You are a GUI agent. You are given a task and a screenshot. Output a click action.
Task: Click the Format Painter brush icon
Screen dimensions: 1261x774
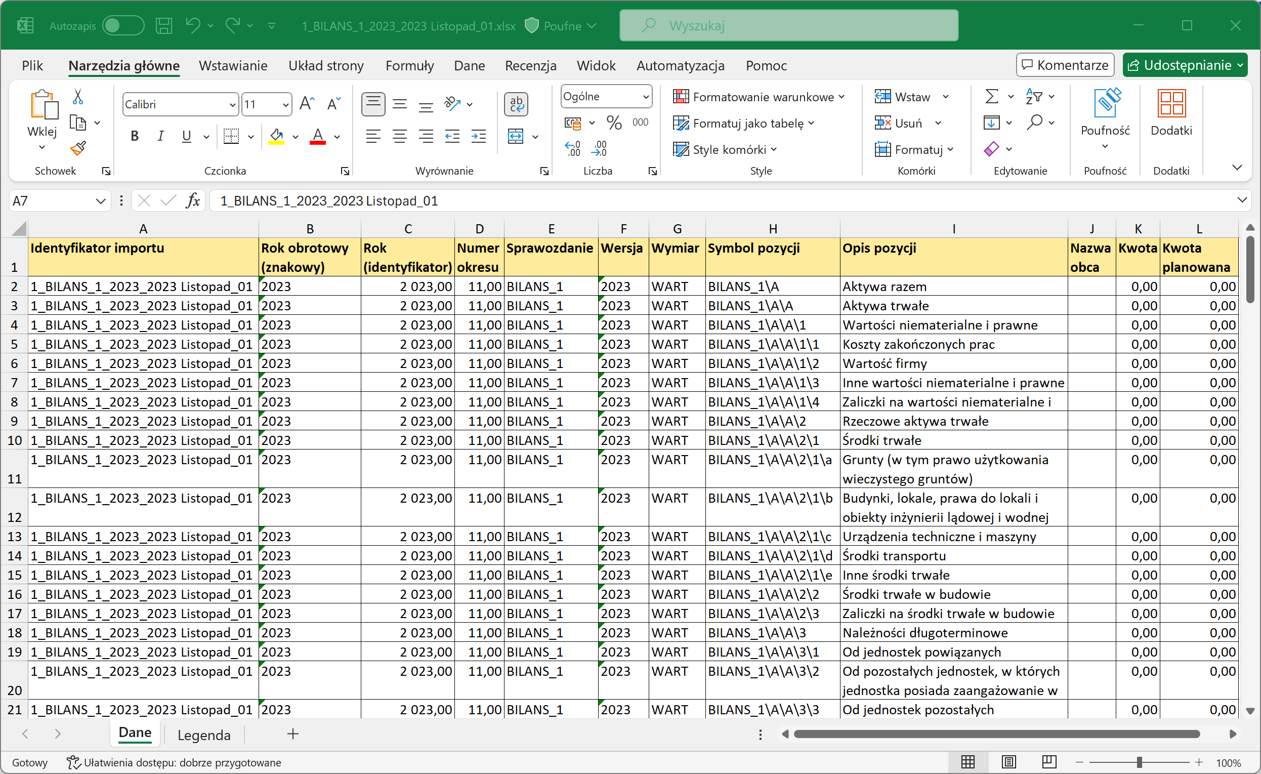tap(78, 149)
